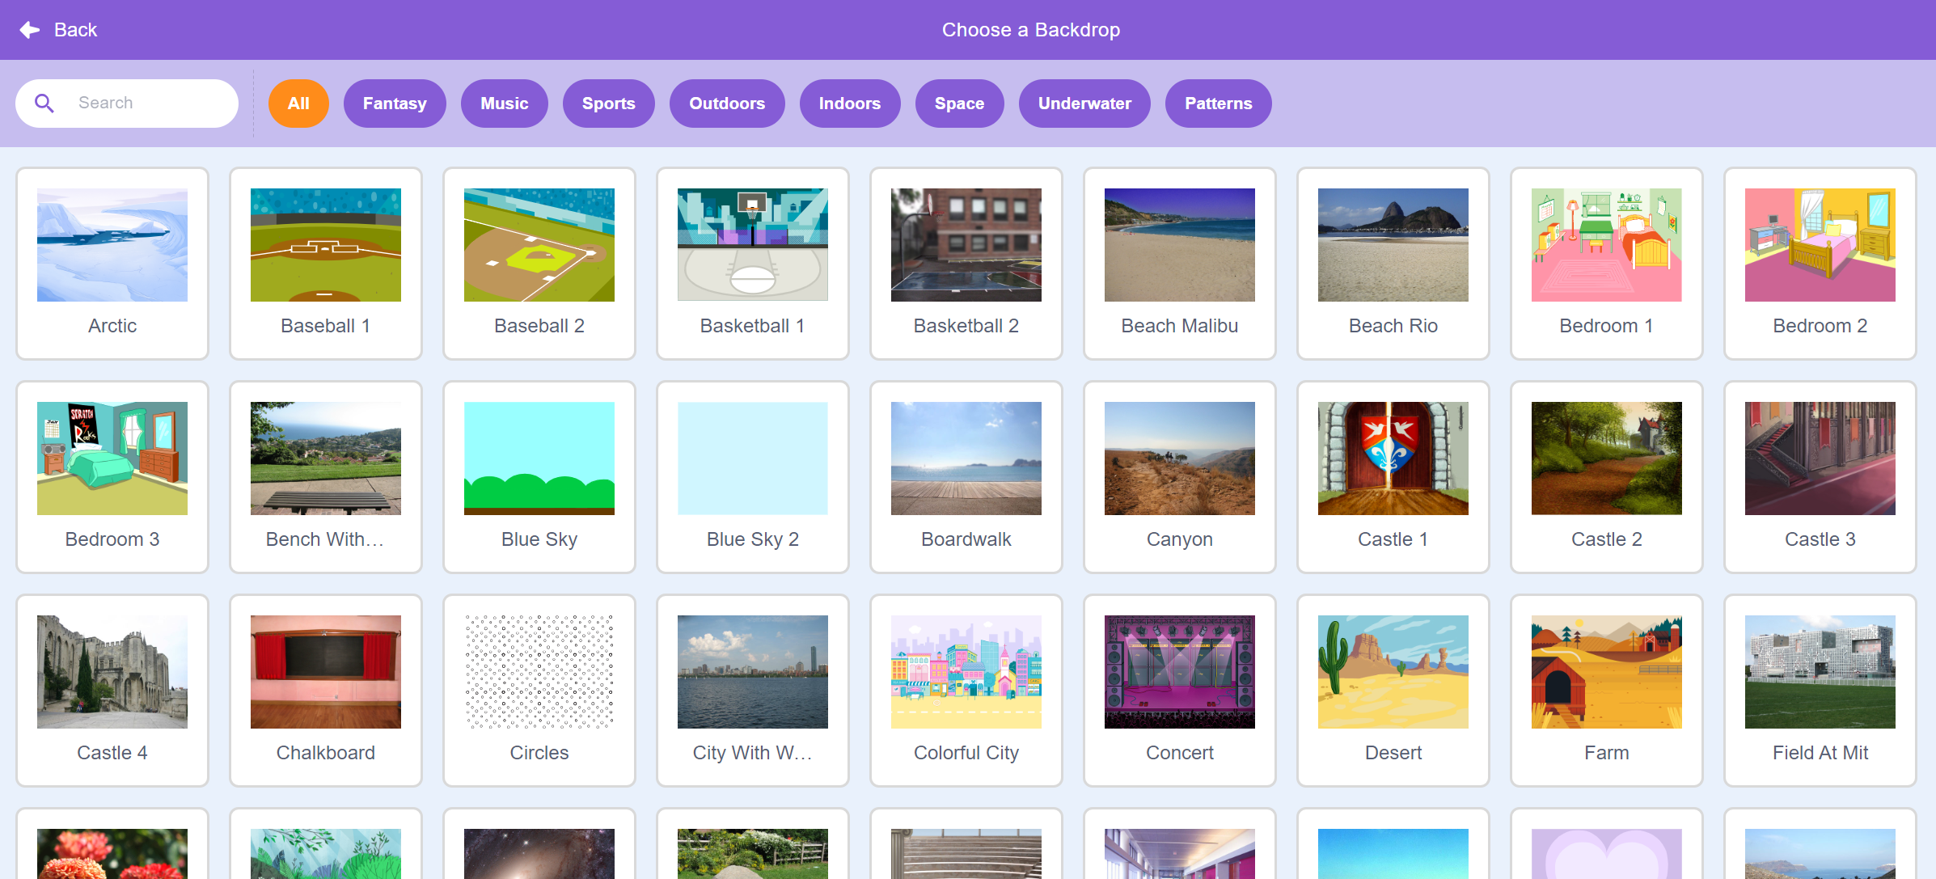Choose the Castle 3 backdrop

tap(1820, 477)
